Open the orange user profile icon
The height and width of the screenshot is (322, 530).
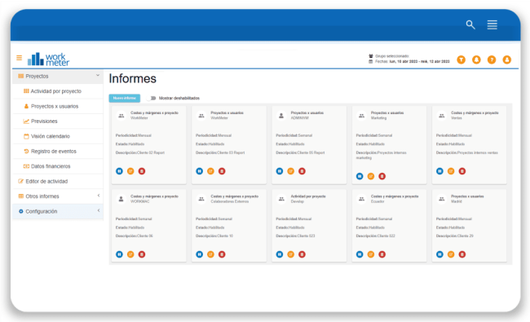click(506, 60)
